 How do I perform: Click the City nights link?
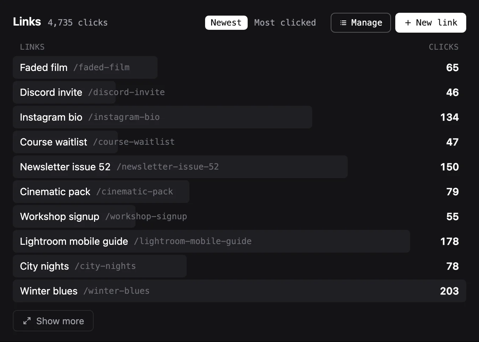tap(239, 266)
